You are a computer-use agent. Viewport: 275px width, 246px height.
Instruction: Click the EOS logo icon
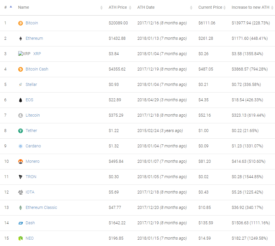pyautogui.click(x=21, y=100)
